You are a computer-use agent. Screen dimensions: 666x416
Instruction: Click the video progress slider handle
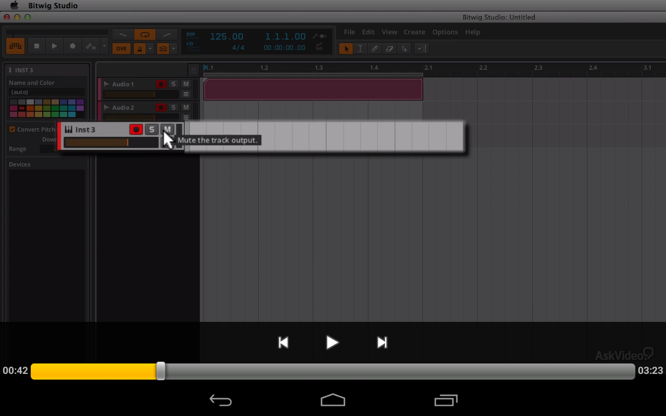click(x=161, y=371)
